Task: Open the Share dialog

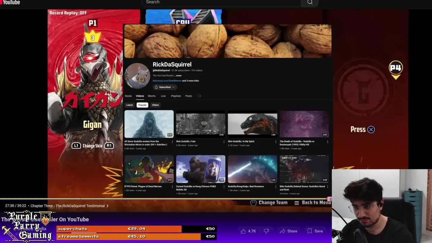Action: pyautogui.click(x=289, y=231)
